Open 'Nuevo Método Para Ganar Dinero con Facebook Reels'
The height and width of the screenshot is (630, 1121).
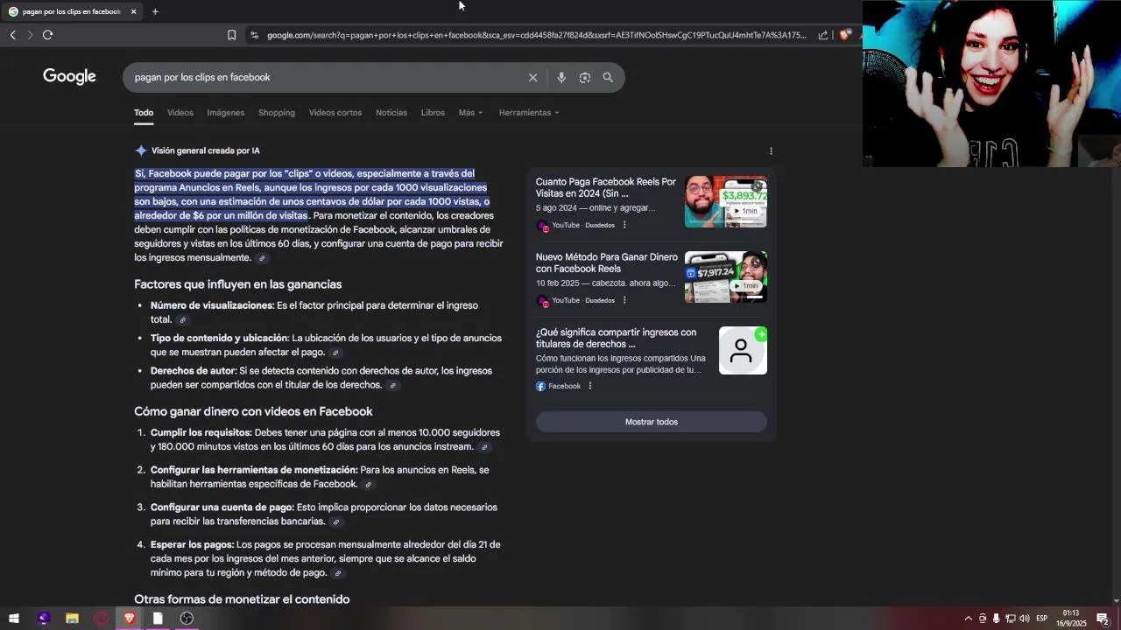click(607, 262)
